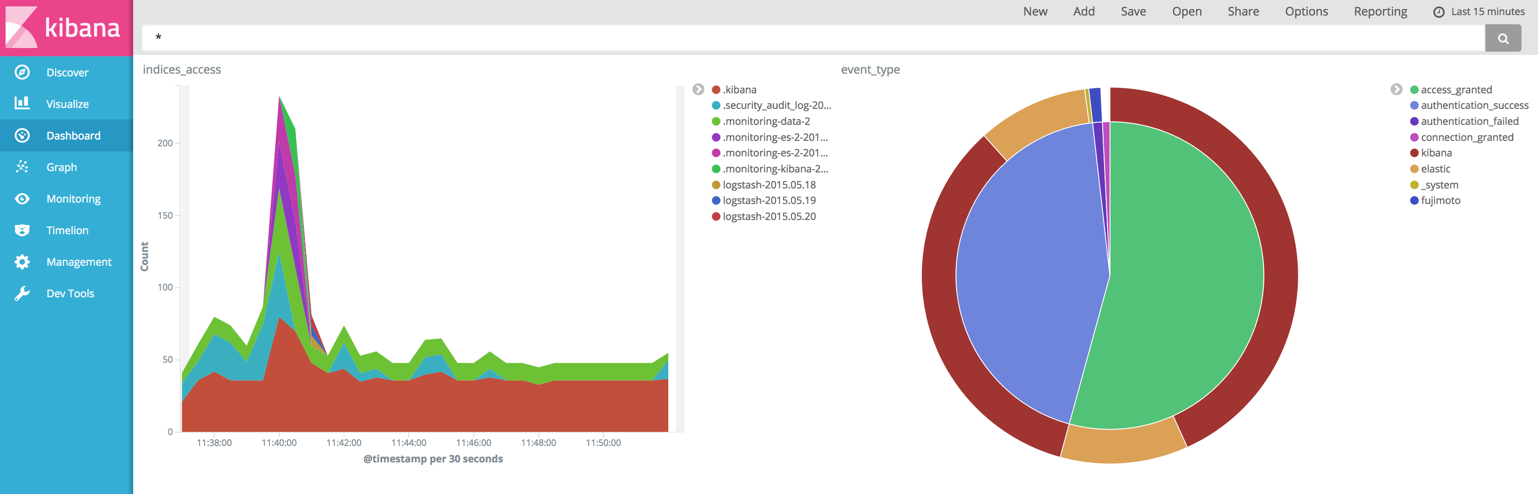Click Add in the top menu
Image resolution: width=1538 pixels, height=494 pixels.
pyautogui.click(x=1083, y=11)
